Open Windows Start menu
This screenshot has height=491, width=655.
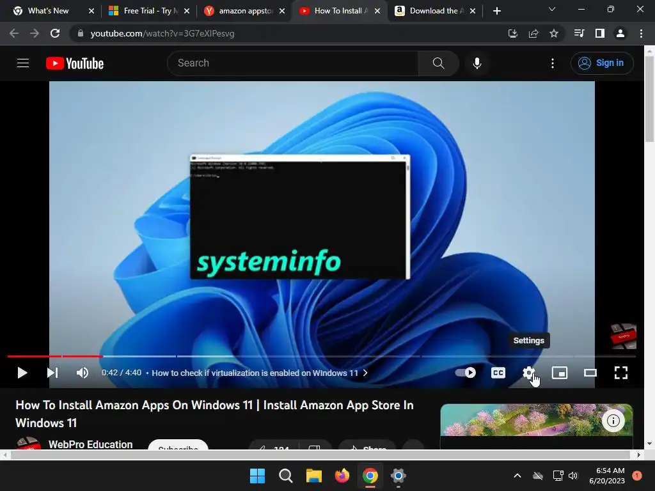pos(257,476)
